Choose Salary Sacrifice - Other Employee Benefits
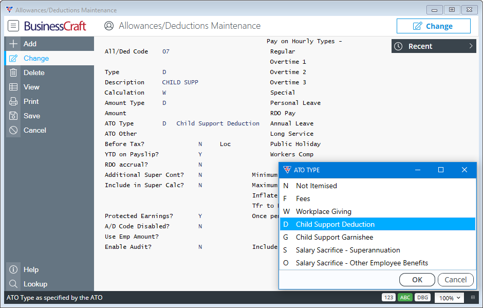This screenshot has width=483, height=308. 377,263
